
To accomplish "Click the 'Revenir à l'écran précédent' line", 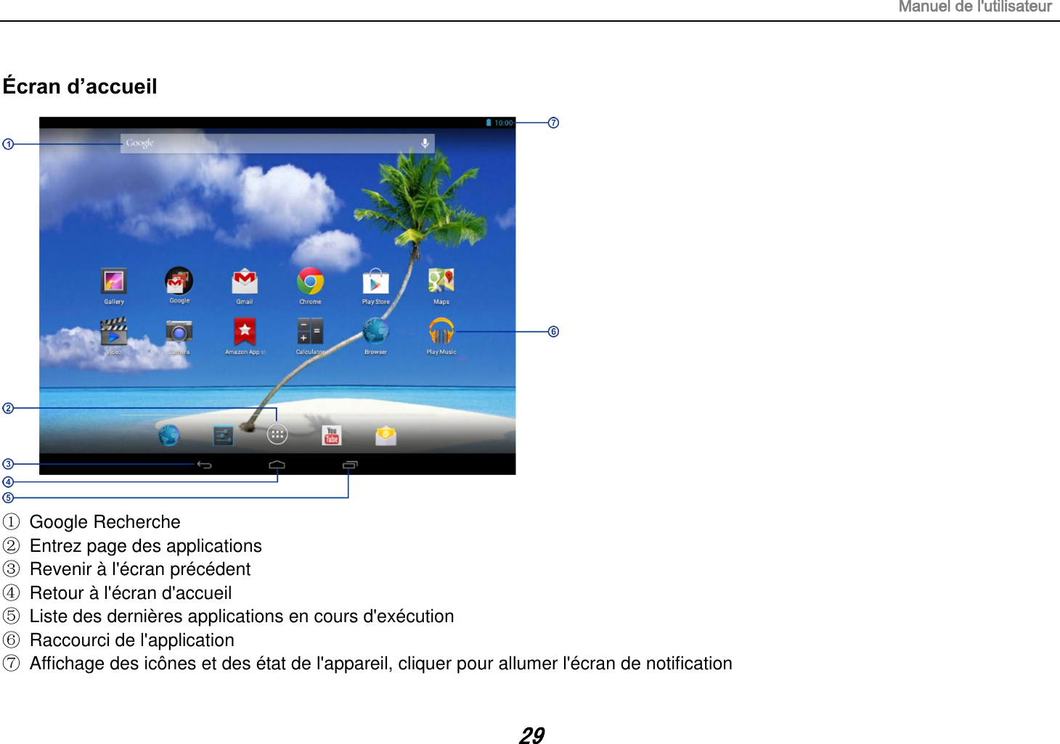I will [x=139, y=569].
